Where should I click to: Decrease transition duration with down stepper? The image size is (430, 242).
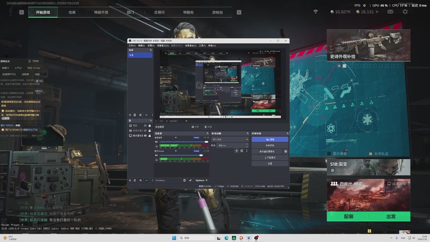247,146
